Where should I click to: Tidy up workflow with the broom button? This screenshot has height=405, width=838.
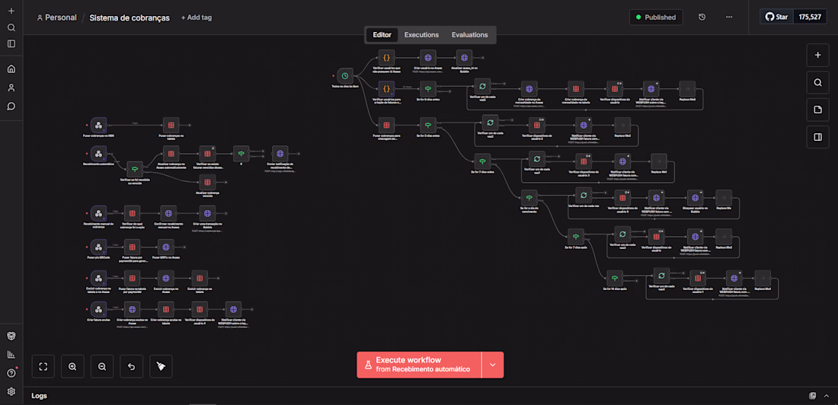click(x=161, y=366)
